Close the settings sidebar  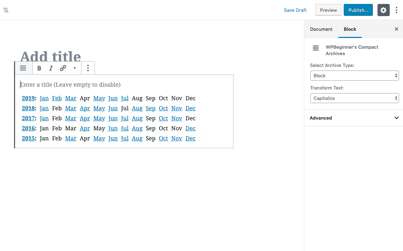396,29
